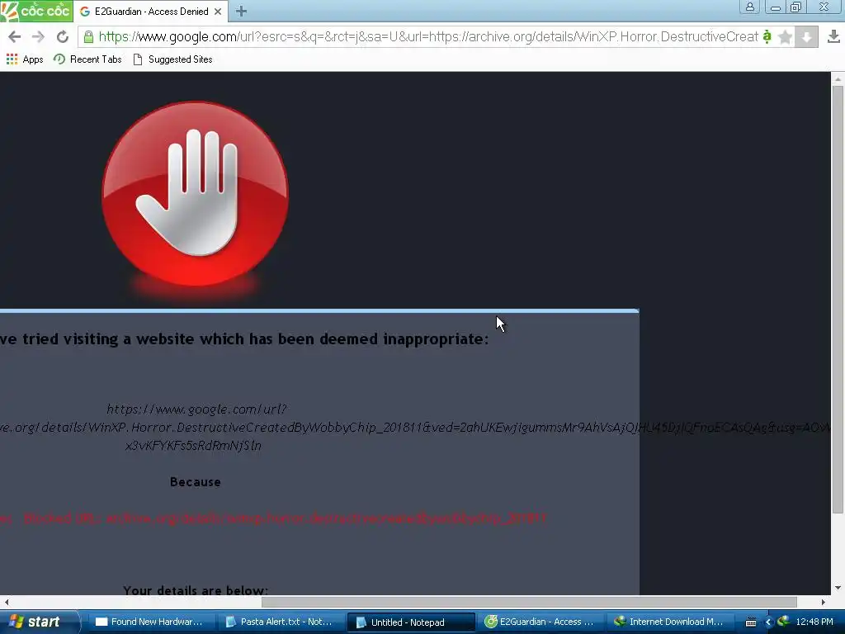
Task: Click the horizontal scrollbar thumb
Action: (529, 602)
